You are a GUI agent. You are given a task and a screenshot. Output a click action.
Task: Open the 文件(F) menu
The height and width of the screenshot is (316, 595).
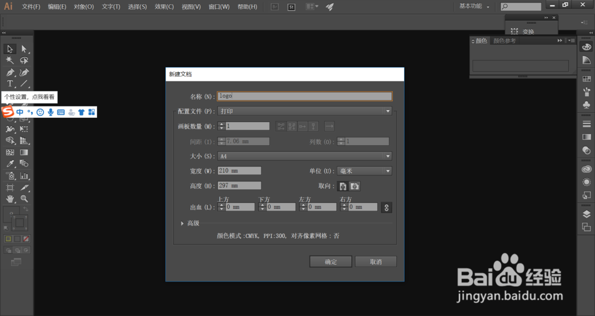click(31, 7)
